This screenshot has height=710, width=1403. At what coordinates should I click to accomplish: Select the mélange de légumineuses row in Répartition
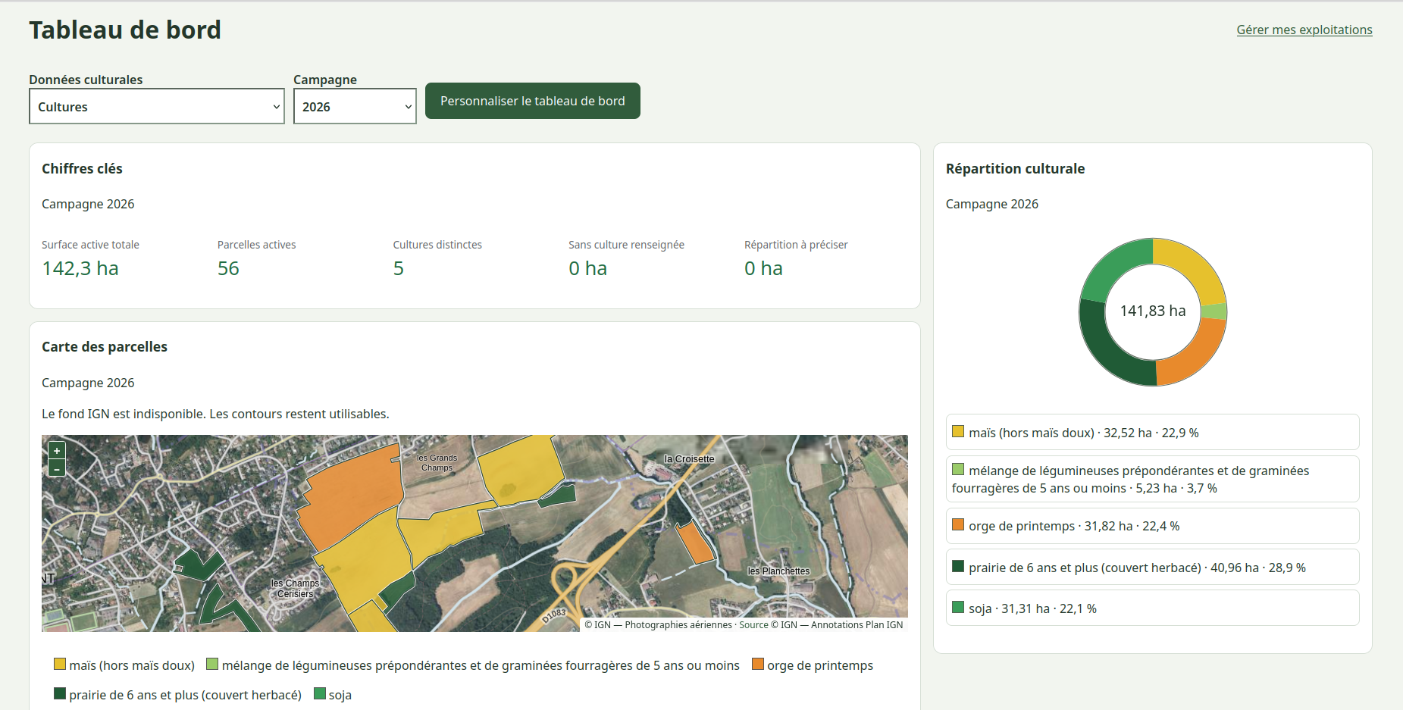(1152, 479)
